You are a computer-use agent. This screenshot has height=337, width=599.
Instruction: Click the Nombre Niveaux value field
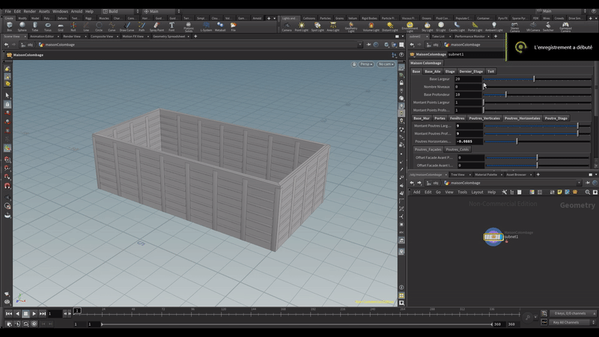click(x=468, y=87)
